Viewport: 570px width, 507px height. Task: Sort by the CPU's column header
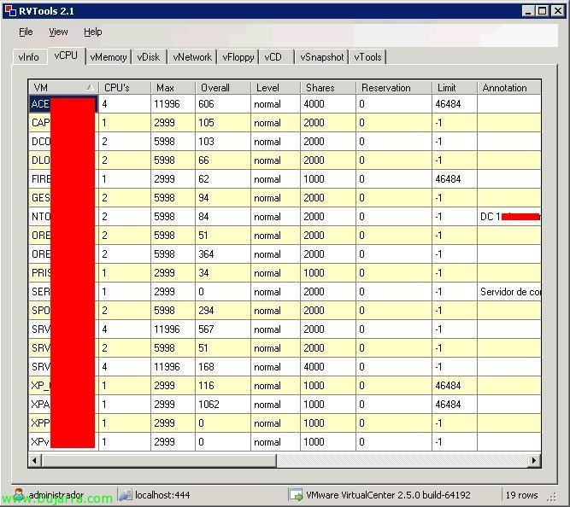coord(125,88)
